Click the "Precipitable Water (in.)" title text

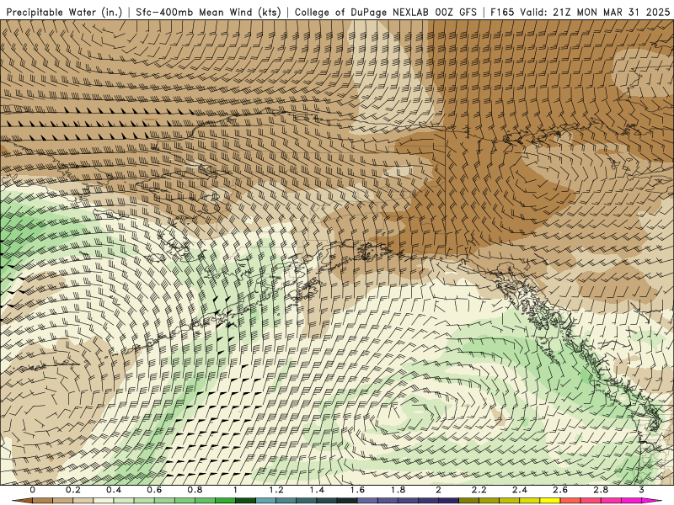pos(65,13)
